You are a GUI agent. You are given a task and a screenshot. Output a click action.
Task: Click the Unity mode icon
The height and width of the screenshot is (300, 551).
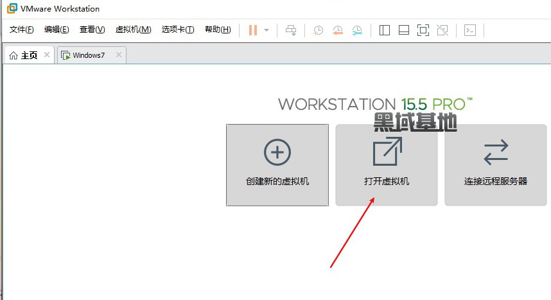442,30
